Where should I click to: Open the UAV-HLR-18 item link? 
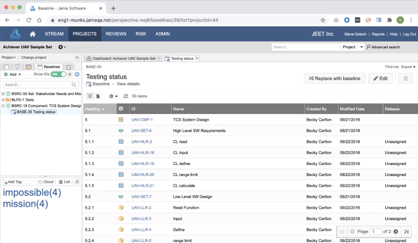142,153
